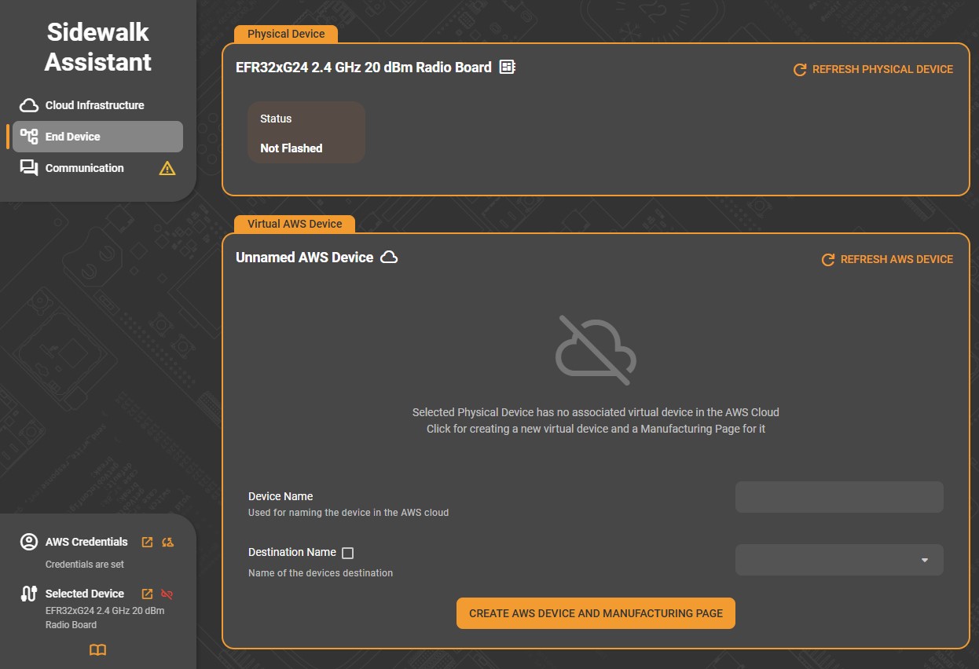
Task: Click the board details icon beside Radio Board title
Action: [508, 68]
